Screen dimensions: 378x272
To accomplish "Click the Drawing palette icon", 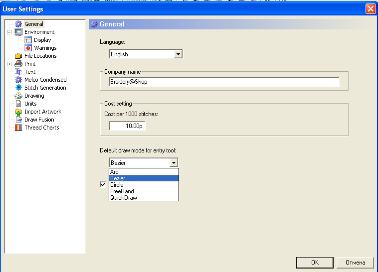I will pyautogui.click(x=18, y=96).
